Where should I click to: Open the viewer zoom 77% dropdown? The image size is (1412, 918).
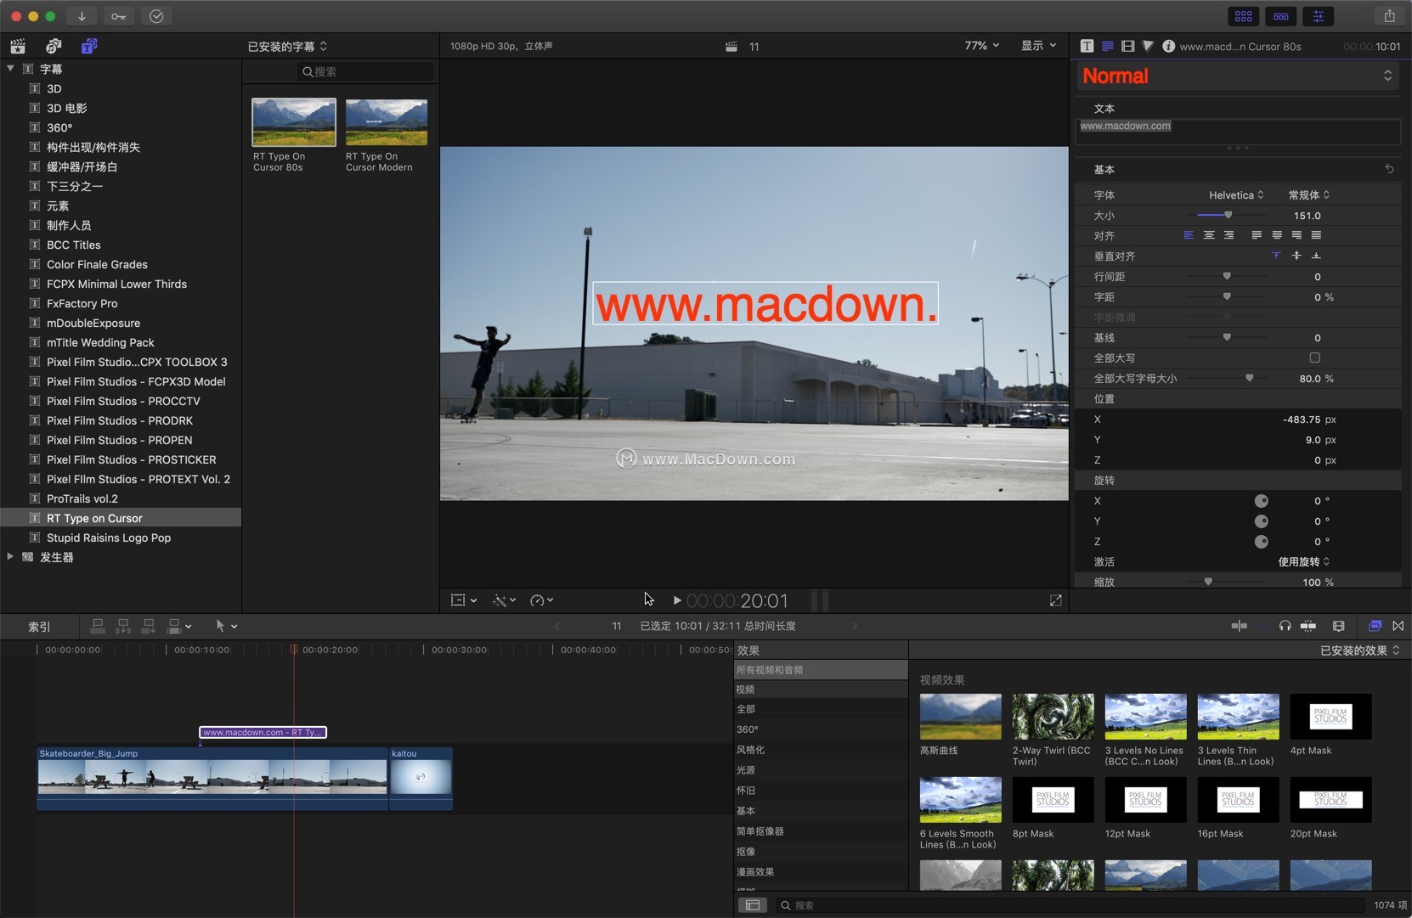(x=981, y=46)
